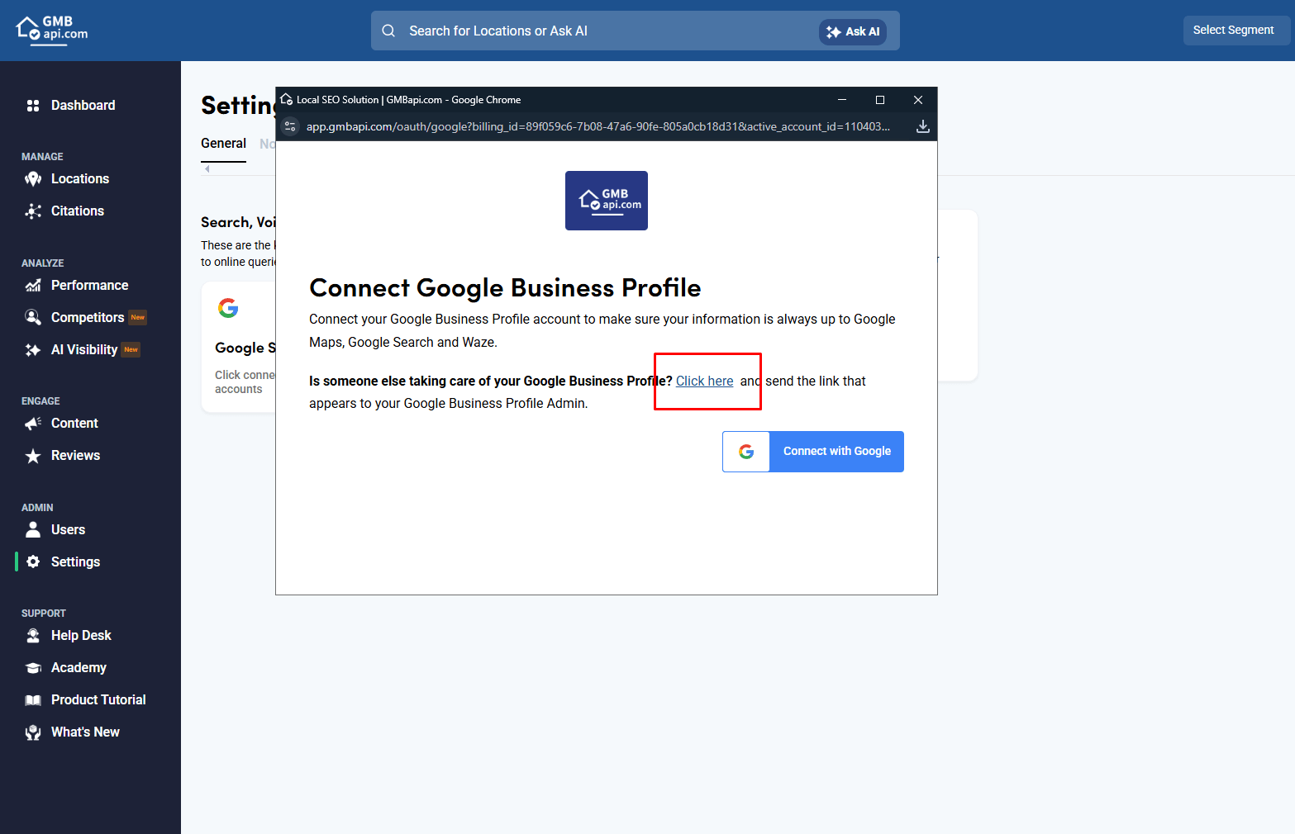Click the GMB api.com logo in popup
The width and height of the screenshot is (1295, 834).
click(x=607, y=201)
